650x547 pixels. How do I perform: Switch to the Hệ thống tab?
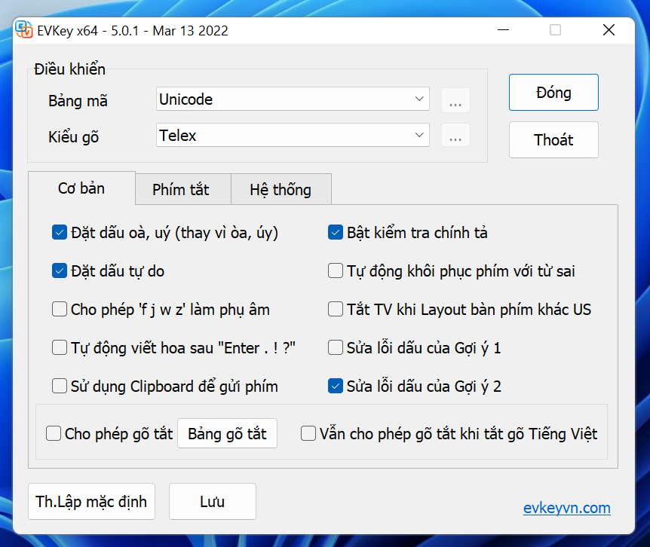point(281,189)
